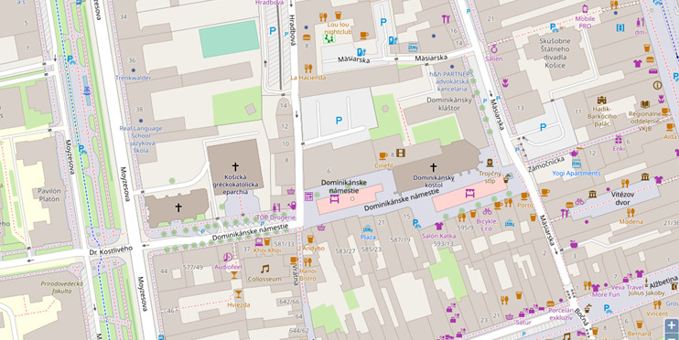The image size is (679, 340).
Task: Select the cocktail glass icon above Hviezda
Action: pyautogui.click(x=238, y=294)
